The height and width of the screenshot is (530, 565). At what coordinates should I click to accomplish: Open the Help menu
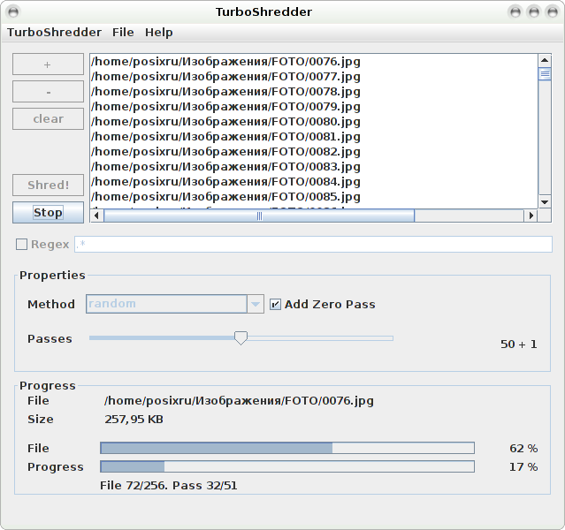[158, 33]
